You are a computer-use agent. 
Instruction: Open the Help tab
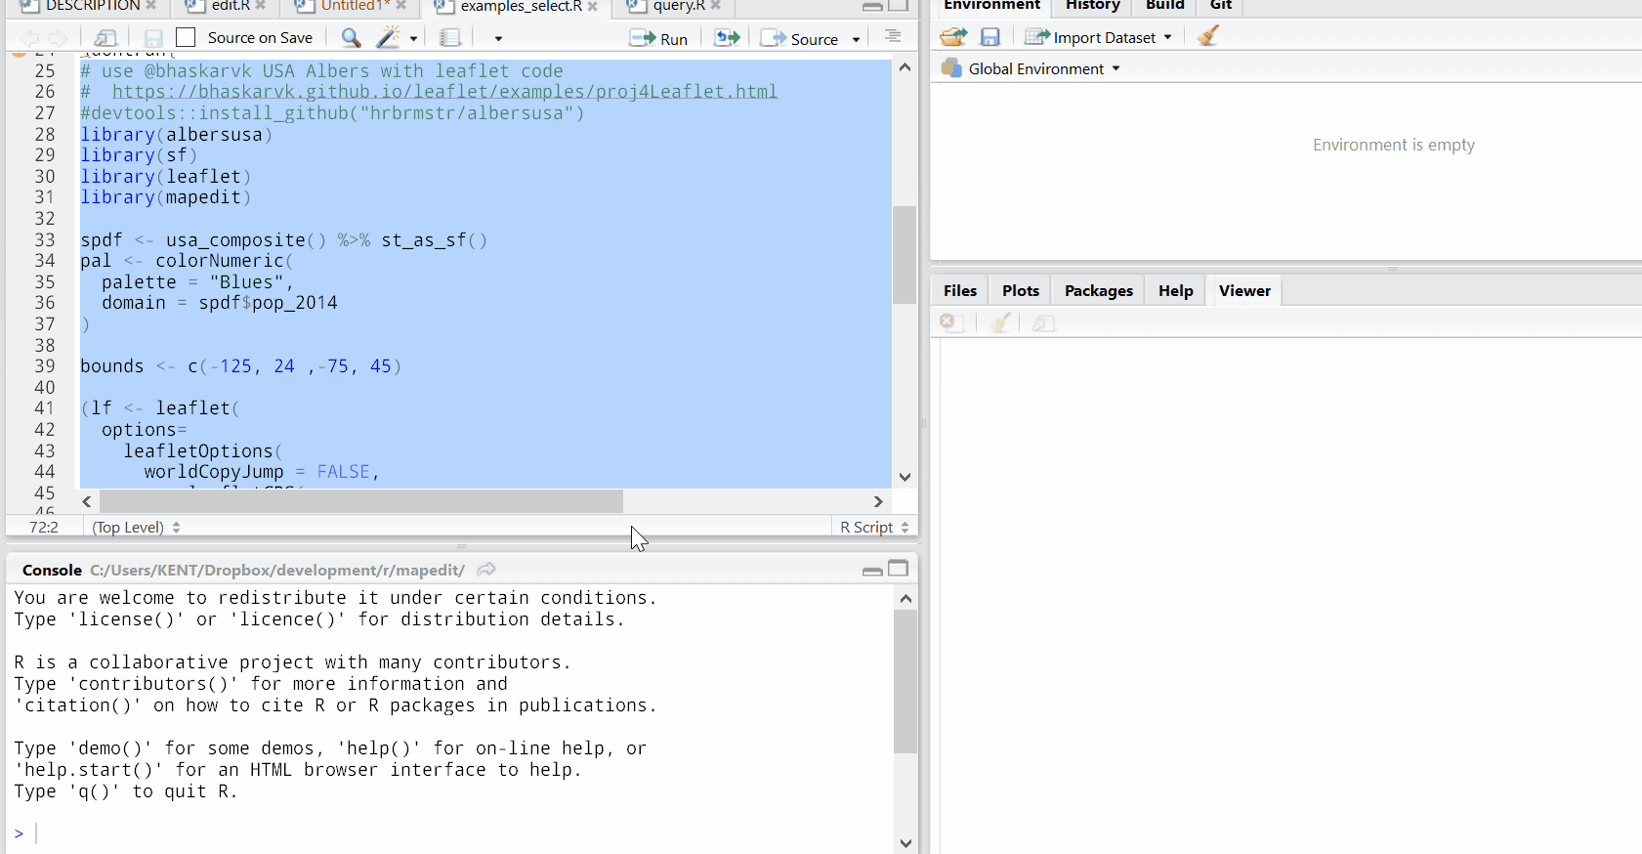[x=1176, y=291]
